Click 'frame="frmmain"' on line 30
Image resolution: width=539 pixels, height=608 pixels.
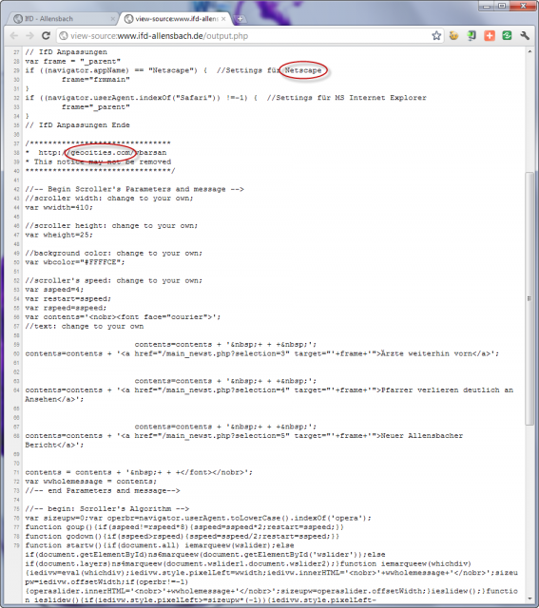(x=96, y=80)
